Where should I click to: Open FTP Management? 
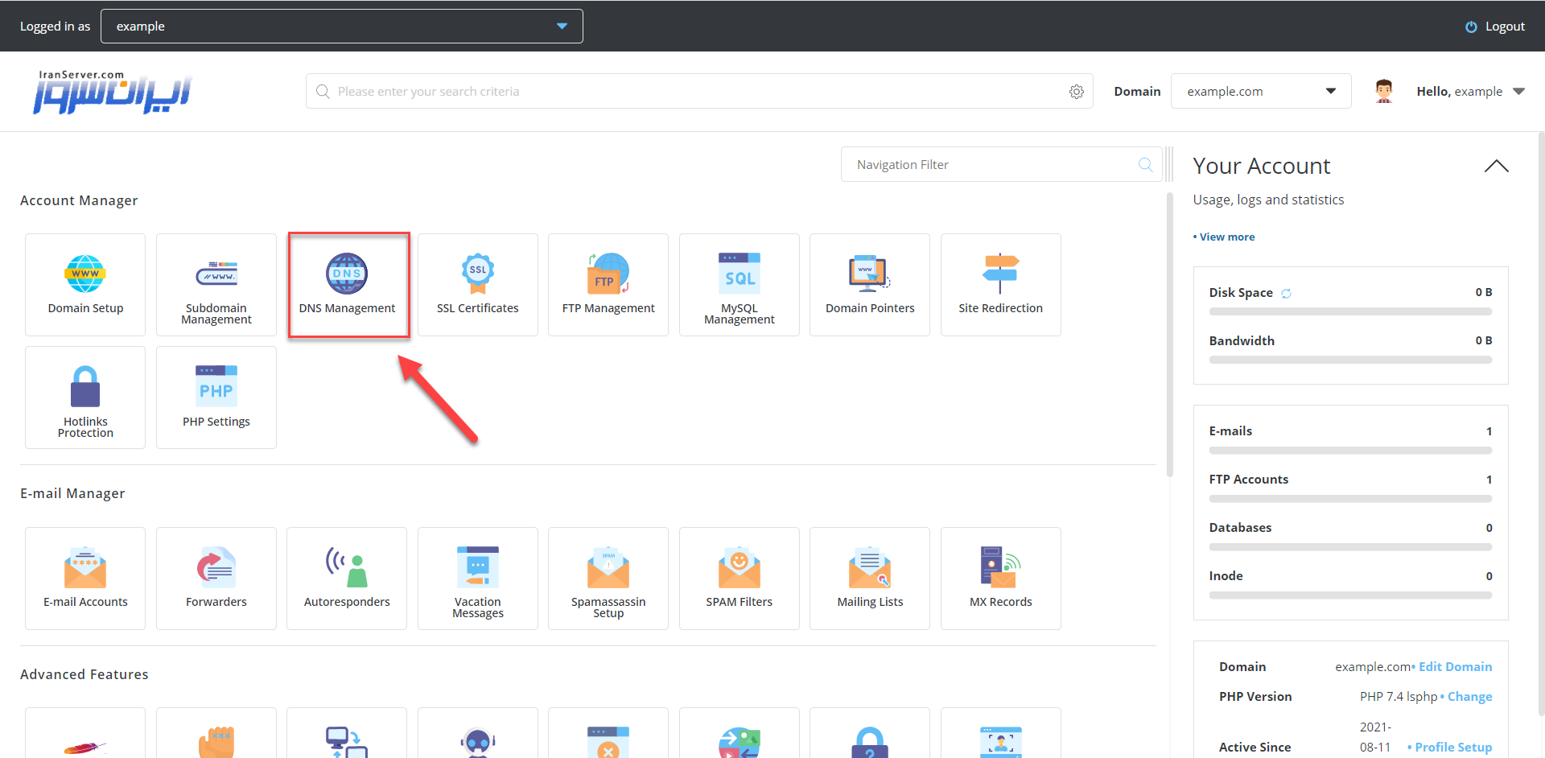pyautogui.click(x=608, y=285)
